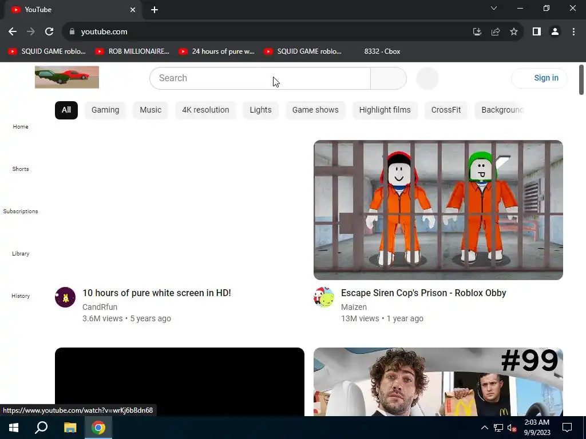
Task: Click the share this page icon
Action: [496, 32]
